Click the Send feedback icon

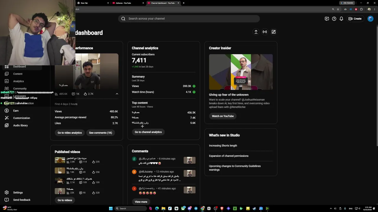pos(6,200)
